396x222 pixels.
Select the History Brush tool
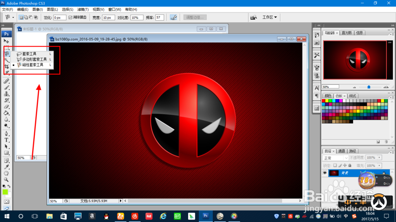tap(7, 100)
